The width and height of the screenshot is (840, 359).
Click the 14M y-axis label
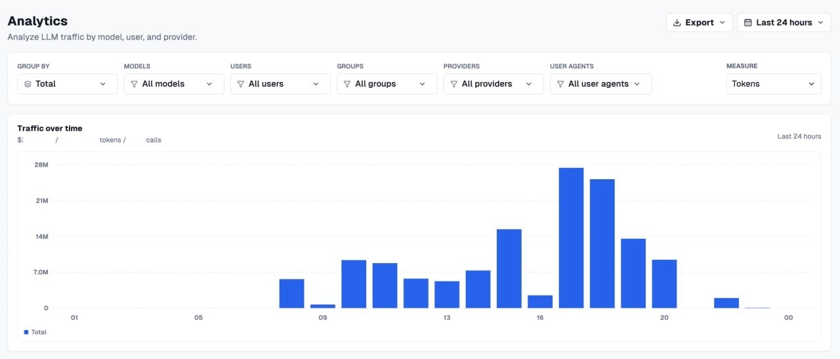(x=41, y=236)
